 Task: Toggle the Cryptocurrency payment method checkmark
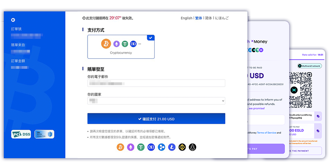(x=151, y=38)
